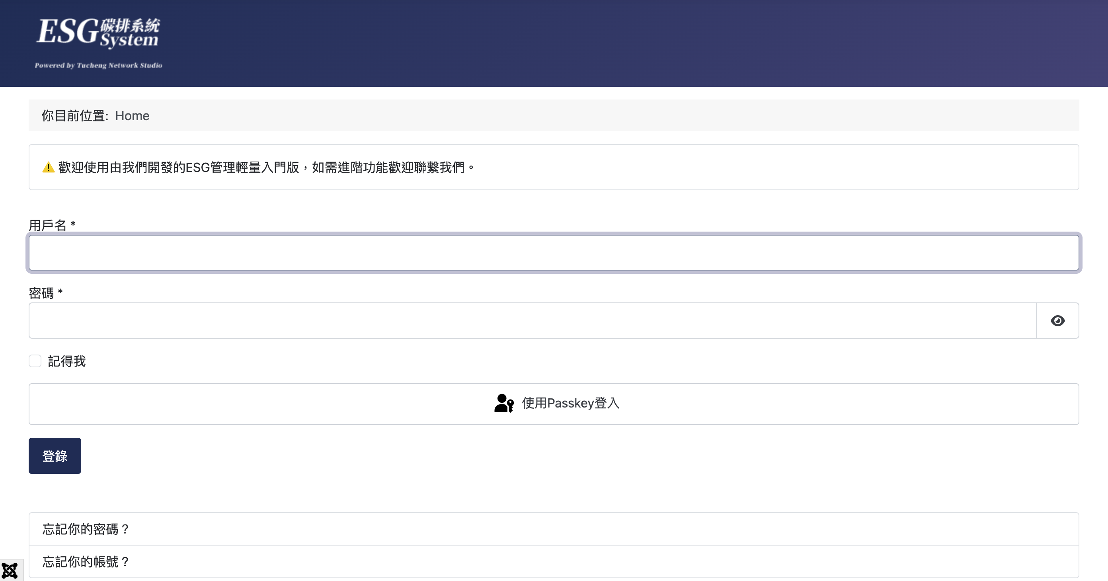Click the Powered by Tucheng Network Studio tagline

(x=98, y=65)
